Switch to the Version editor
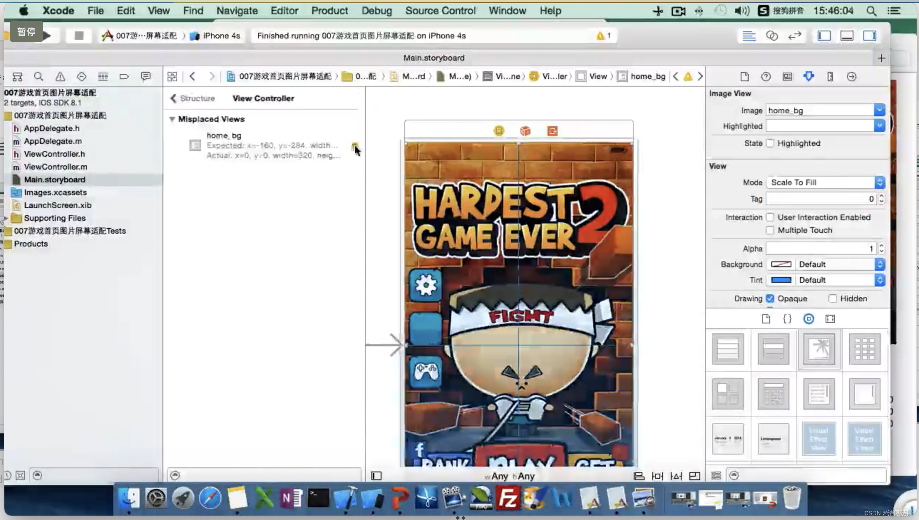 [795, 36]
